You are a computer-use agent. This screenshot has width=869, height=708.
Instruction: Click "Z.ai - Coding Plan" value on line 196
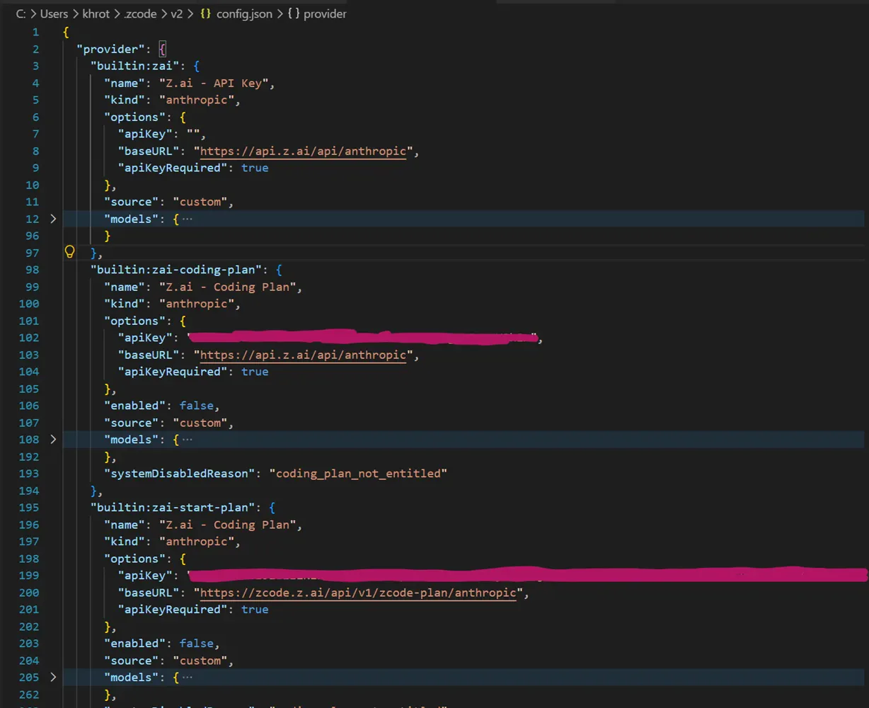coord(227,525)
